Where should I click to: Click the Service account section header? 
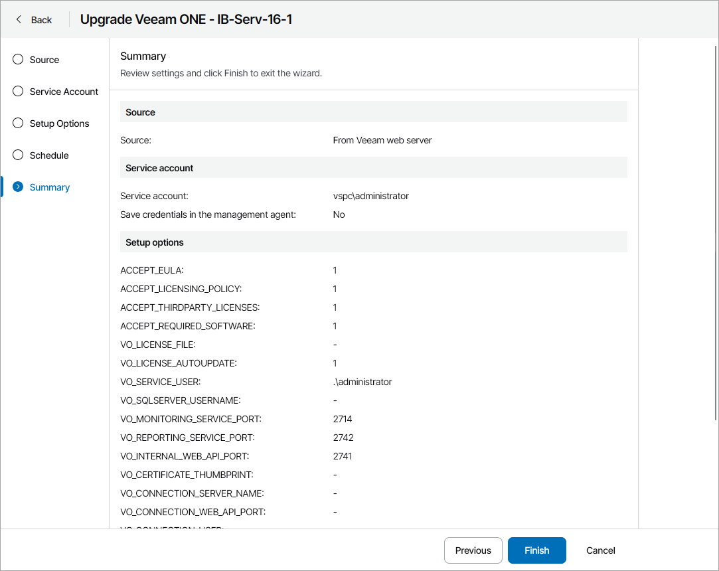tap(159, 168)
